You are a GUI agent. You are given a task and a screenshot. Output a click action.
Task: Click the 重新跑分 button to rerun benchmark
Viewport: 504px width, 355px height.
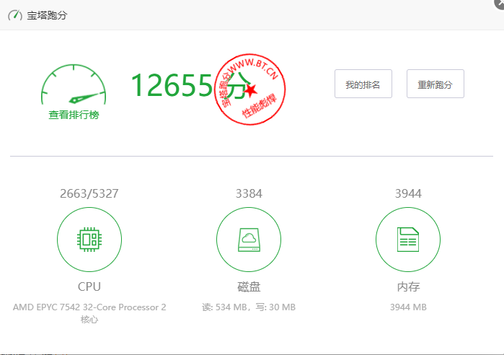[436, 84]
